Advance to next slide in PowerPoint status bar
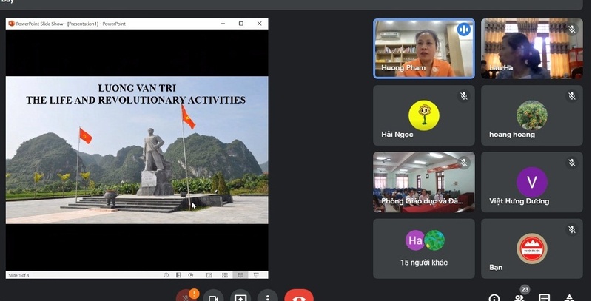 [191, 275]
